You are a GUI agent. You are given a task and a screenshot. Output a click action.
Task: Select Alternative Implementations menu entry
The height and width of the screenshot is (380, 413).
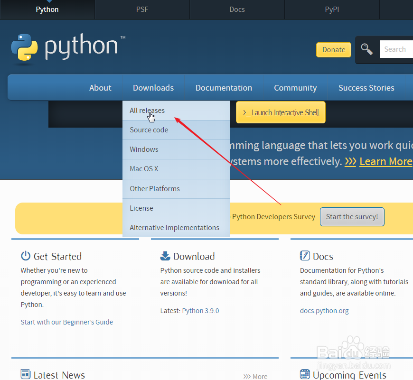tap(176, 228)
